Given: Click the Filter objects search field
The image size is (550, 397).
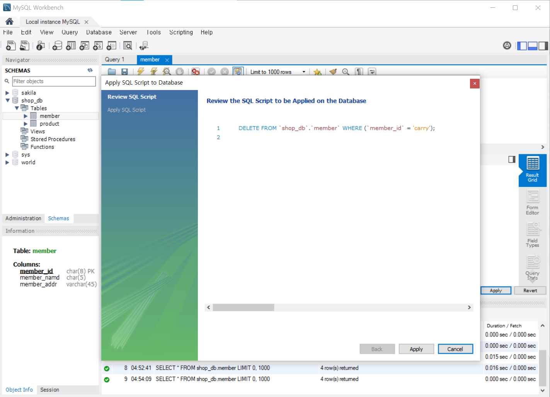Looking at the screenshot, I should point(54,81).
